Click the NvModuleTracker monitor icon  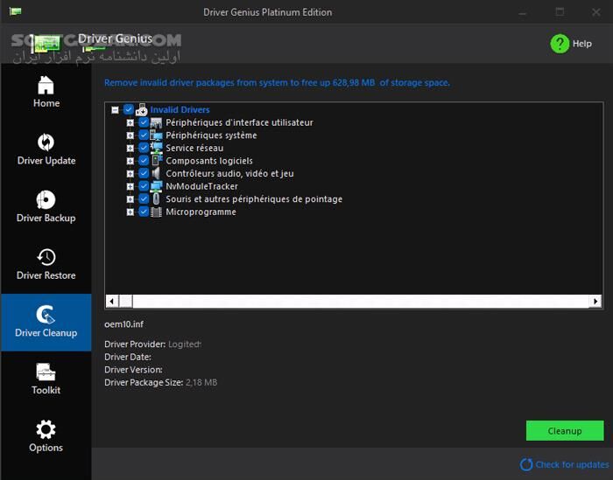157,186
